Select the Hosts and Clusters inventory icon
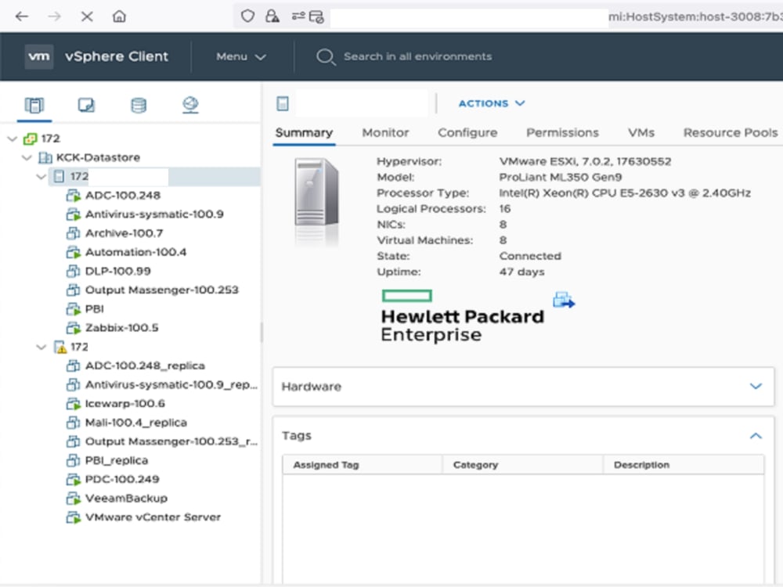Viewport: 783px width, 587px height. pyautogui.click(x=33, y=103)
